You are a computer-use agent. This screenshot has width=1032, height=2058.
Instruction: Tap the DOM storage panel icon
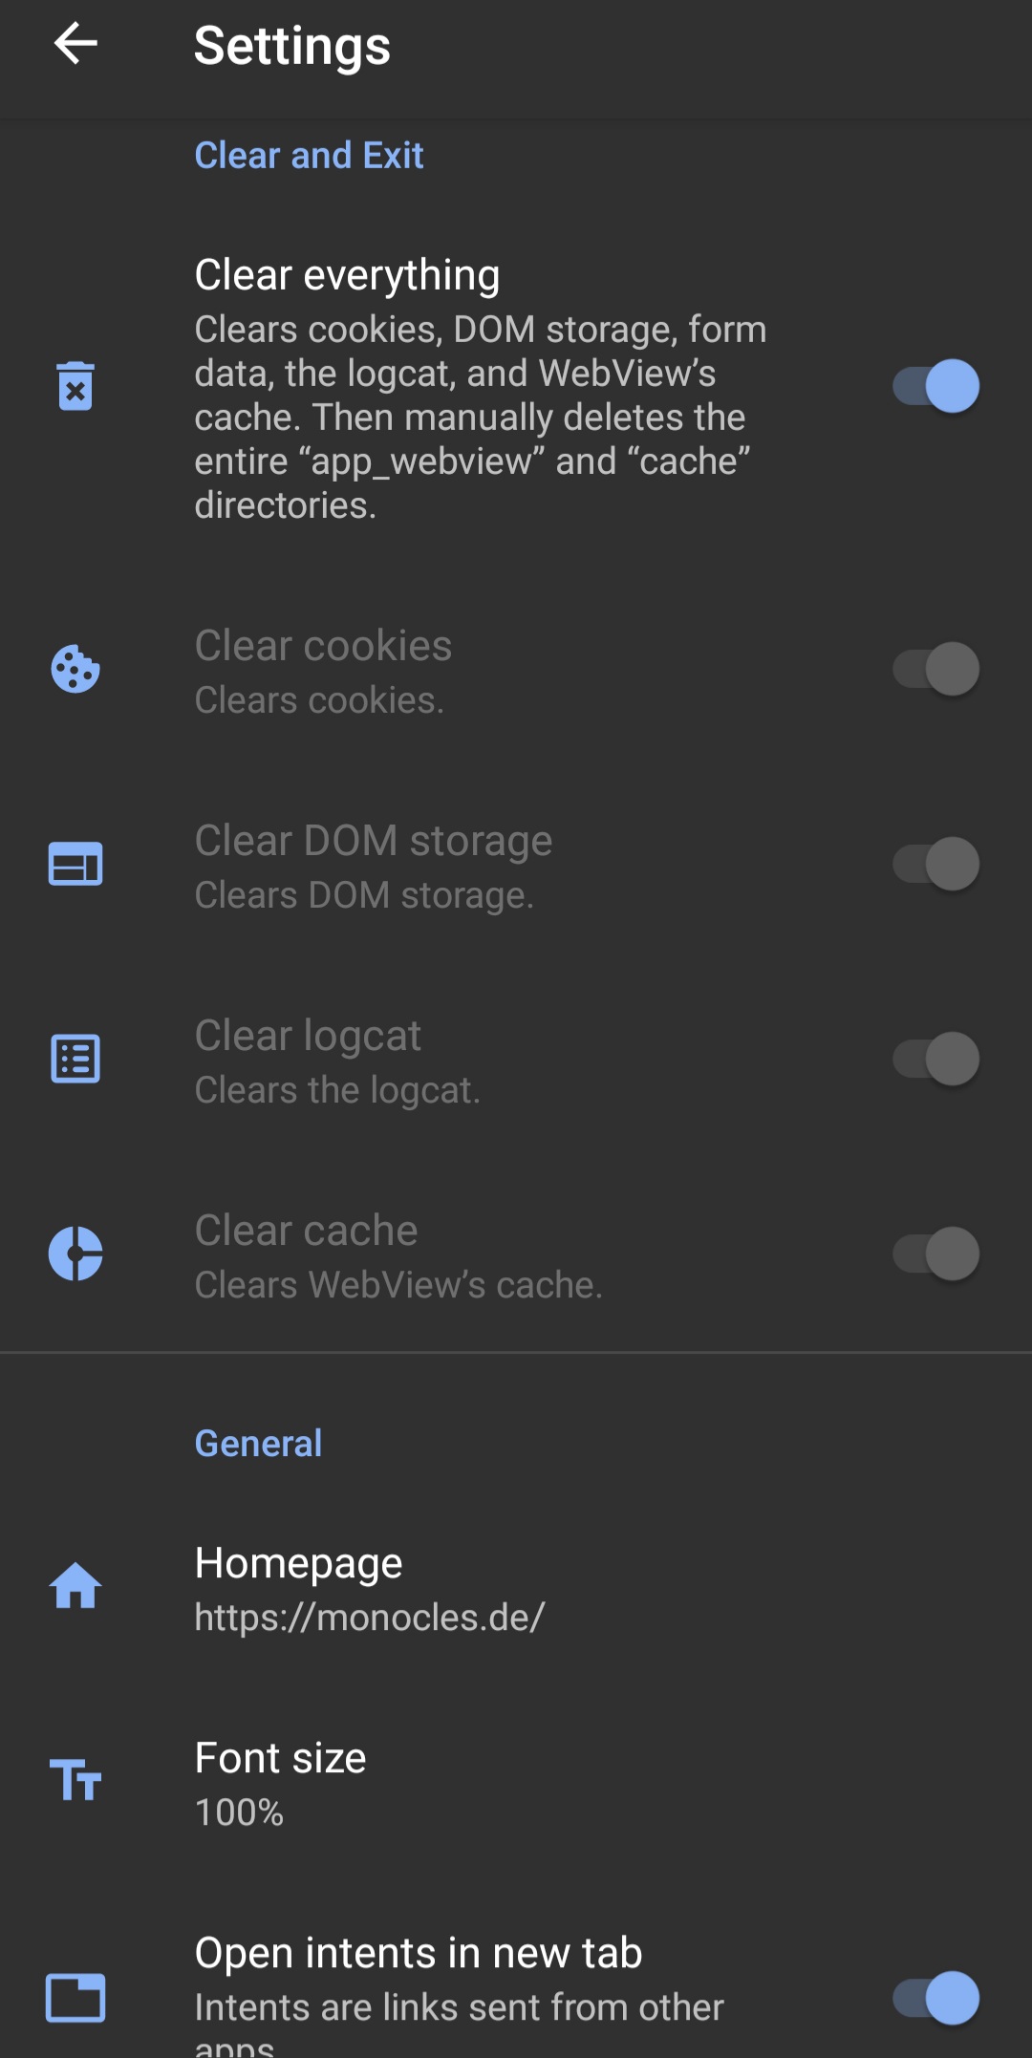pyautogui.click(x=75, y=864)
